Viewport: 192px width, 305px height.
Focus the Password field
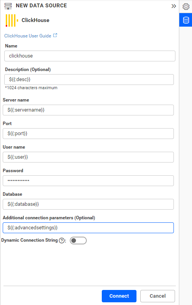[88, 181]
